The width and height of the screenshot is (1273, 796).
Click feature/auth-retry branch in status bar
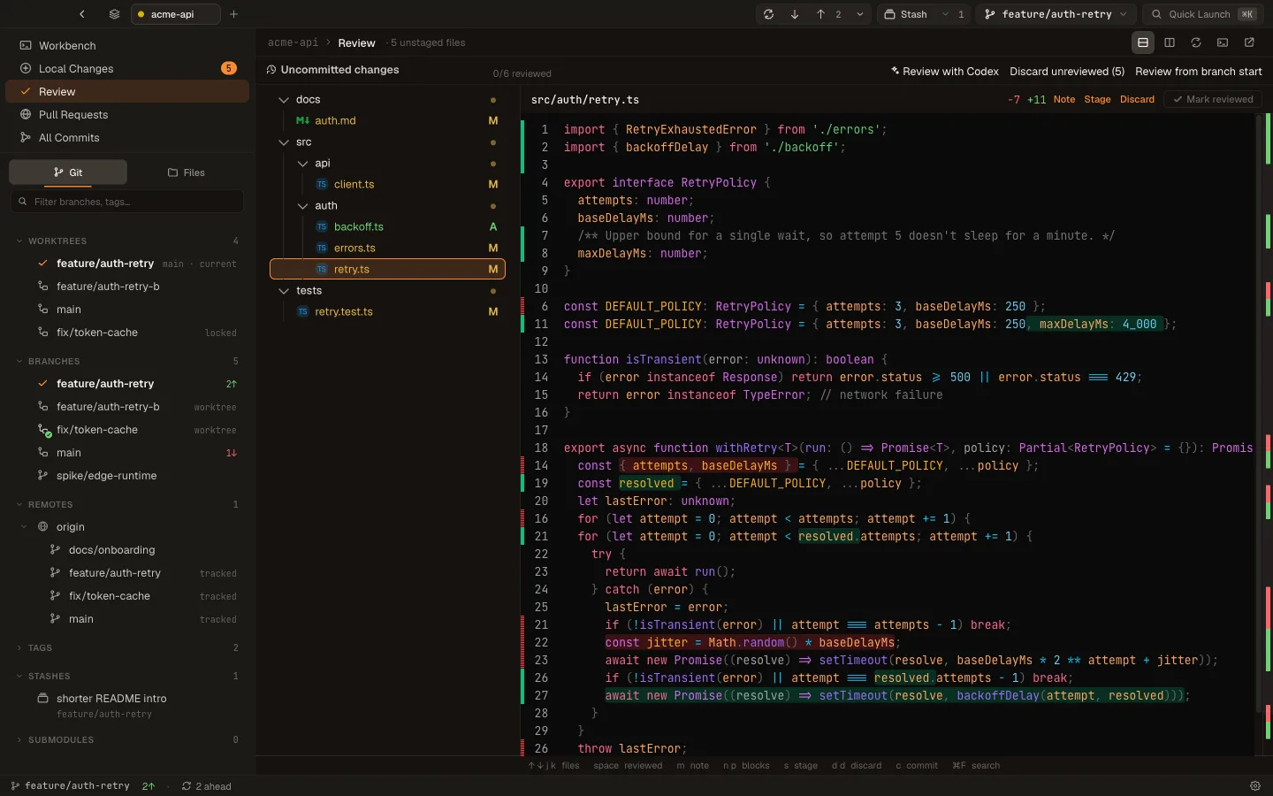(x=70, y=785)
